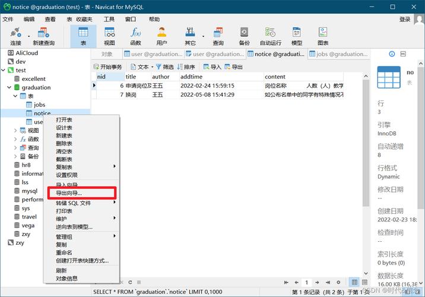Open dropdown arrow next to 连接
425x297 pixels.
point(28,36)
